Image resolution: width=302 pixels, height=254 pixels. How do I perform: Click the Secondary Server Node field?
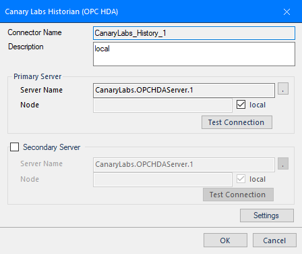point(162,180)
